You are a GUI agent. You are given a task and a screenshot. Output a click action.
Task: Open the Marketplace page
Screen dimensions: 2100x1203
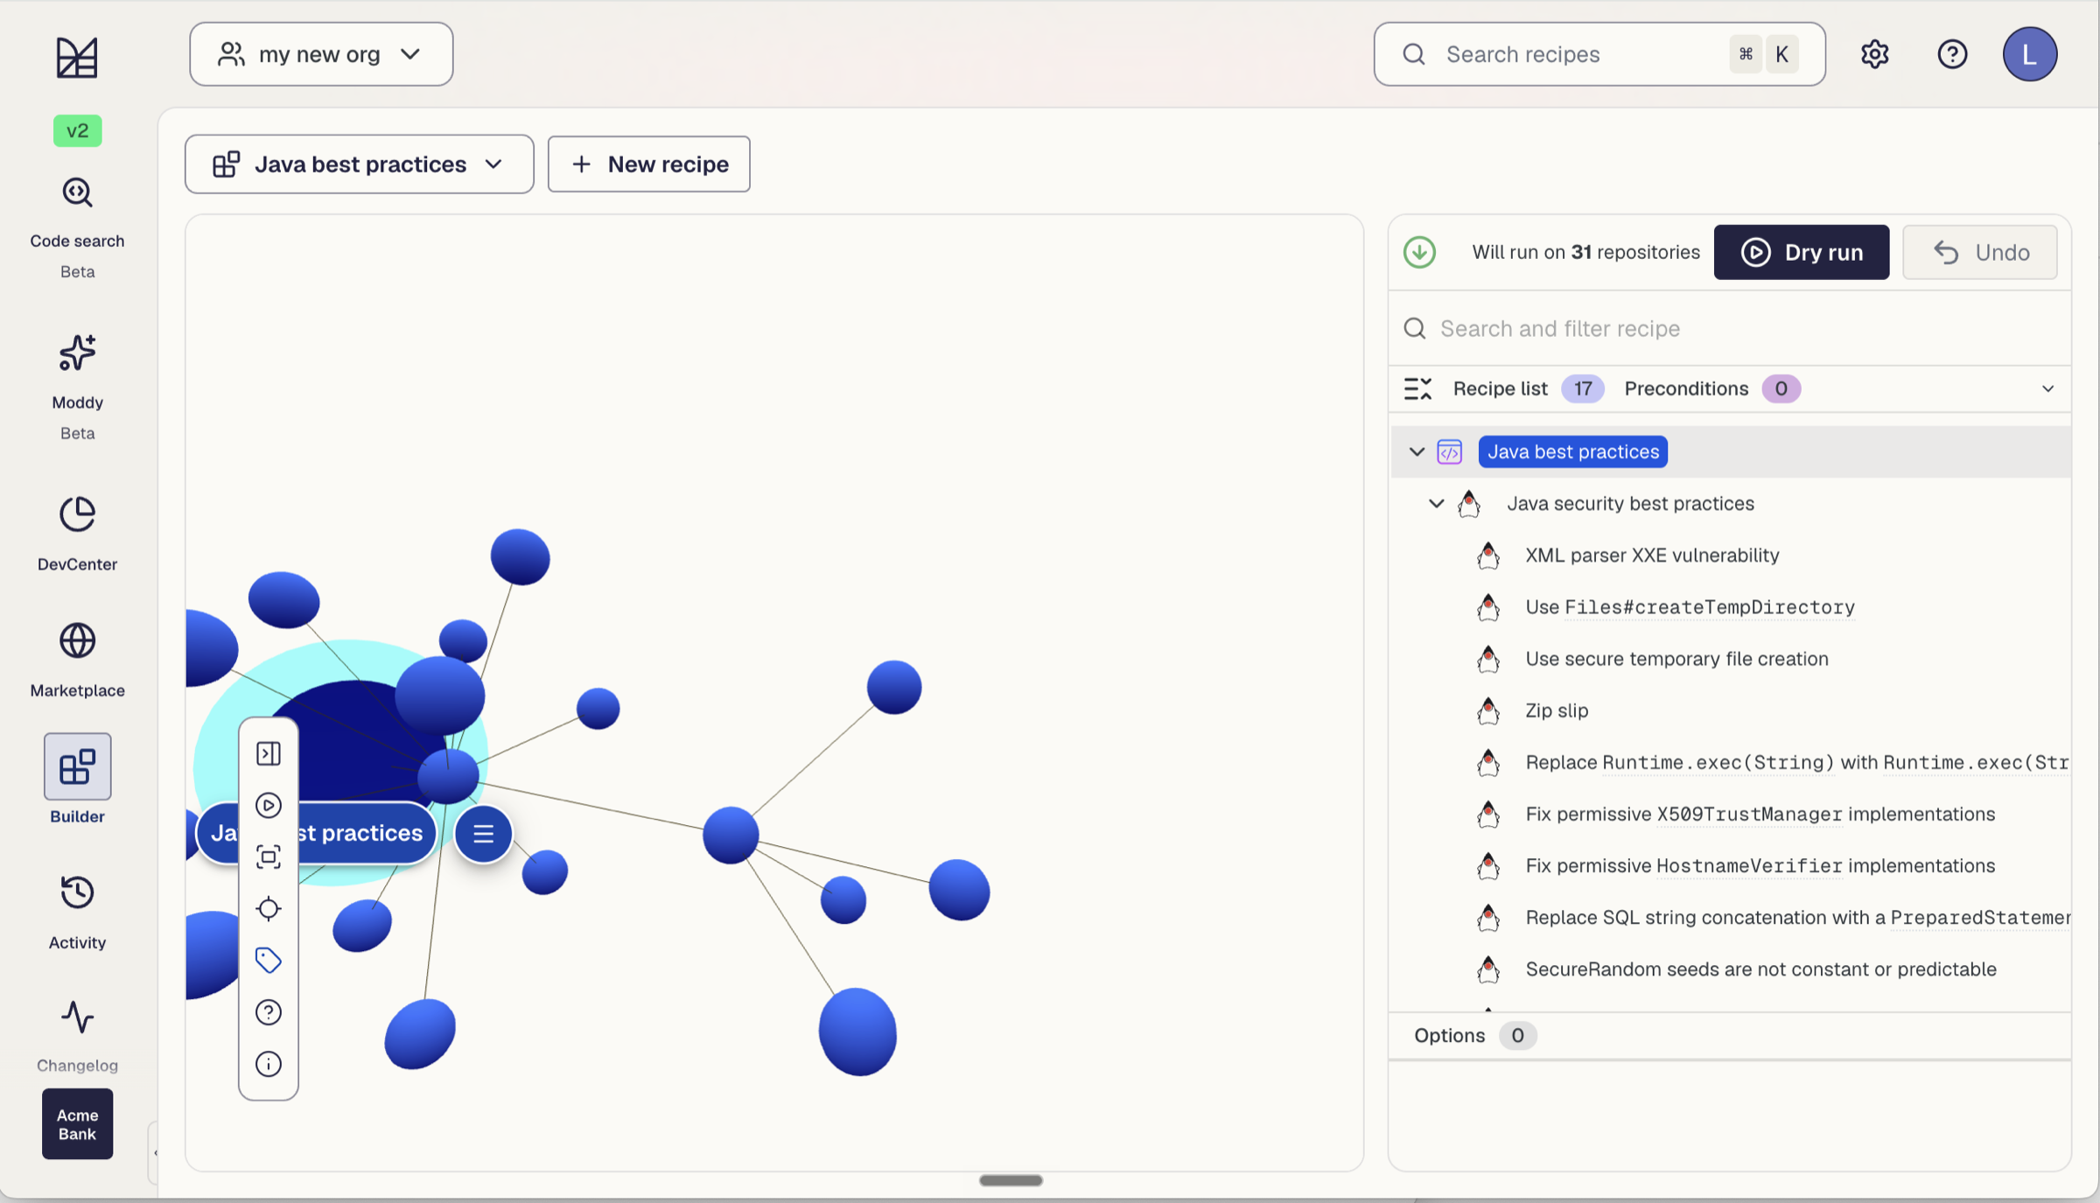[77, 660]
